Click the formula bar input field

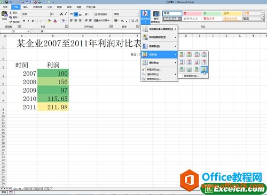pos(155,31)
